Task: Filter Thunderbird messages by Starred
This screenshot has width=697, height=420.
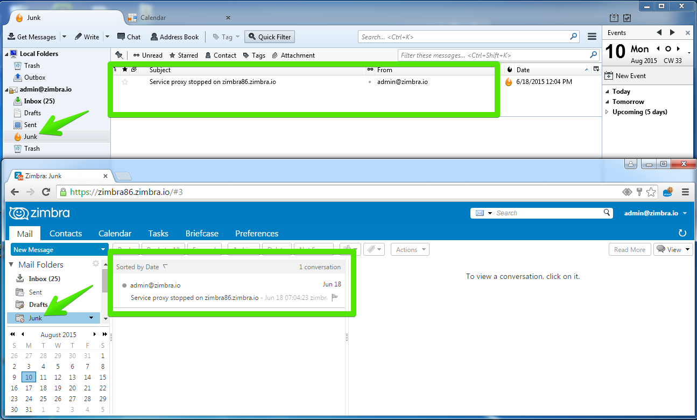Action: 184,55
